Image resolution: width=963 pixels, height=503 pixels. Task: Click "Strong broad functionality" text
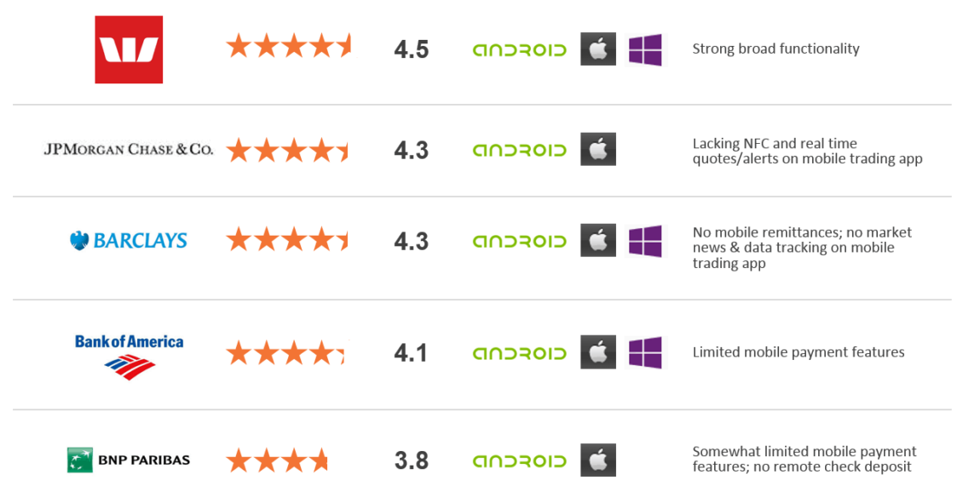[776, 49]
